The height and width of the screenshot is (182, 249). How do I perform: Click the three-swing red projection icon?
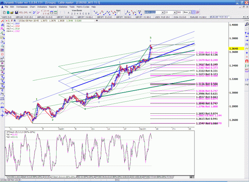(x=113, y=12)
